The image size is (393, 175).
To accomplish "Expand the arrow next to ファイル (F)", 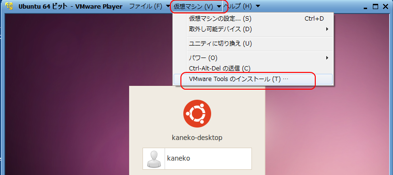I will click(x=167, y=6).
